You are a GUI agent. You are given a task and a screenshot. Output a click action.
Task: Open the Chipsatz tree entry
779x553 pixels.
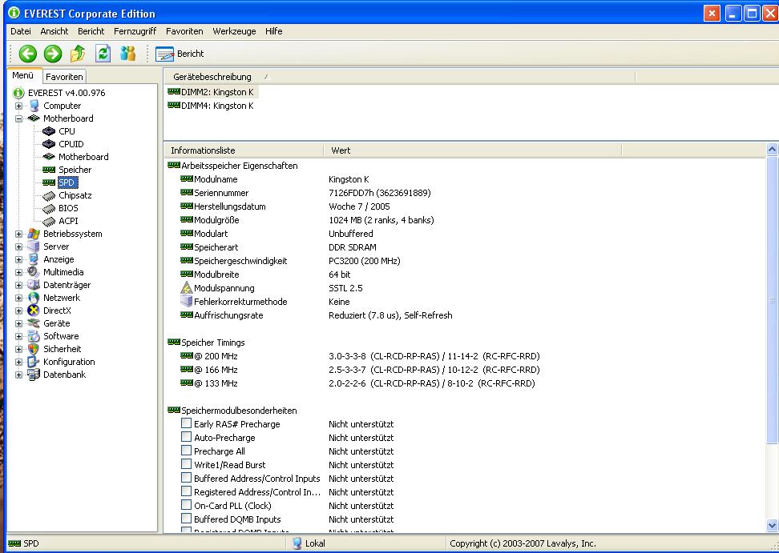click(x=75, y=195)
